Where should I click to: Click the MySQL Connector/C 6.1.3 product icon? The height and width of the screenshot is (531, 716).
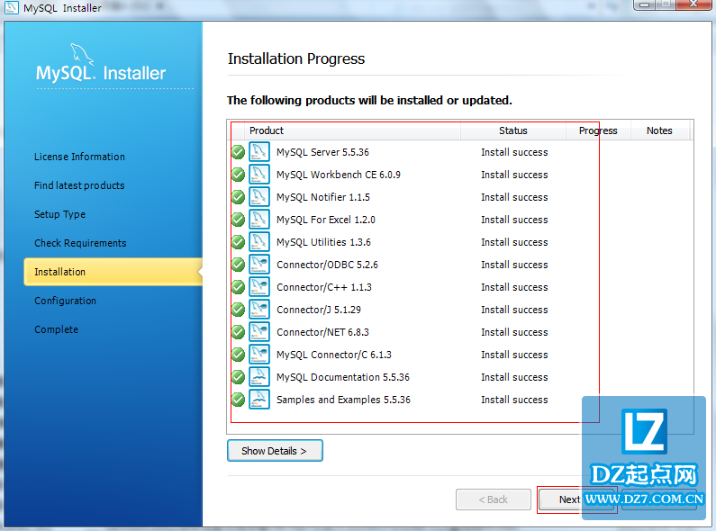pos(258,355)
